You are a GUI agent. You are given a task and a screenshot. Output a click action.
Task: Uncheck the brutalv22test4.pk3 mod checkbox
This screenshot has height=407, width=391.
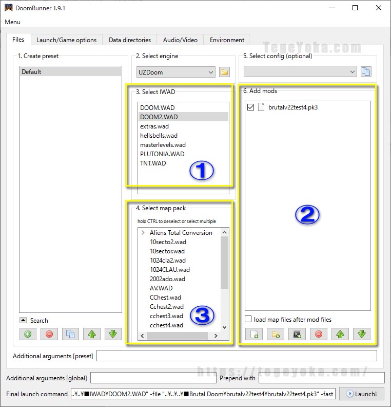tap(251, 107)
